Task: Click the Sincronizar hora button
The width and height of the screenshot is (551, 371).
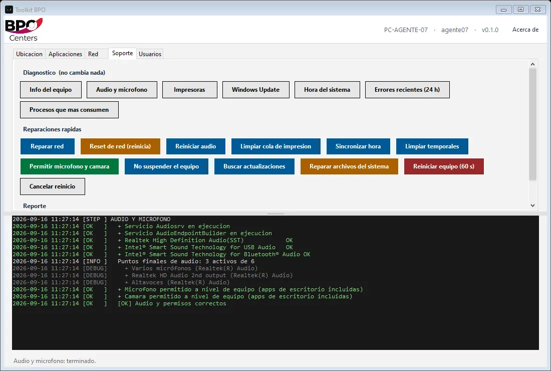Action: (x=358, y=146)
